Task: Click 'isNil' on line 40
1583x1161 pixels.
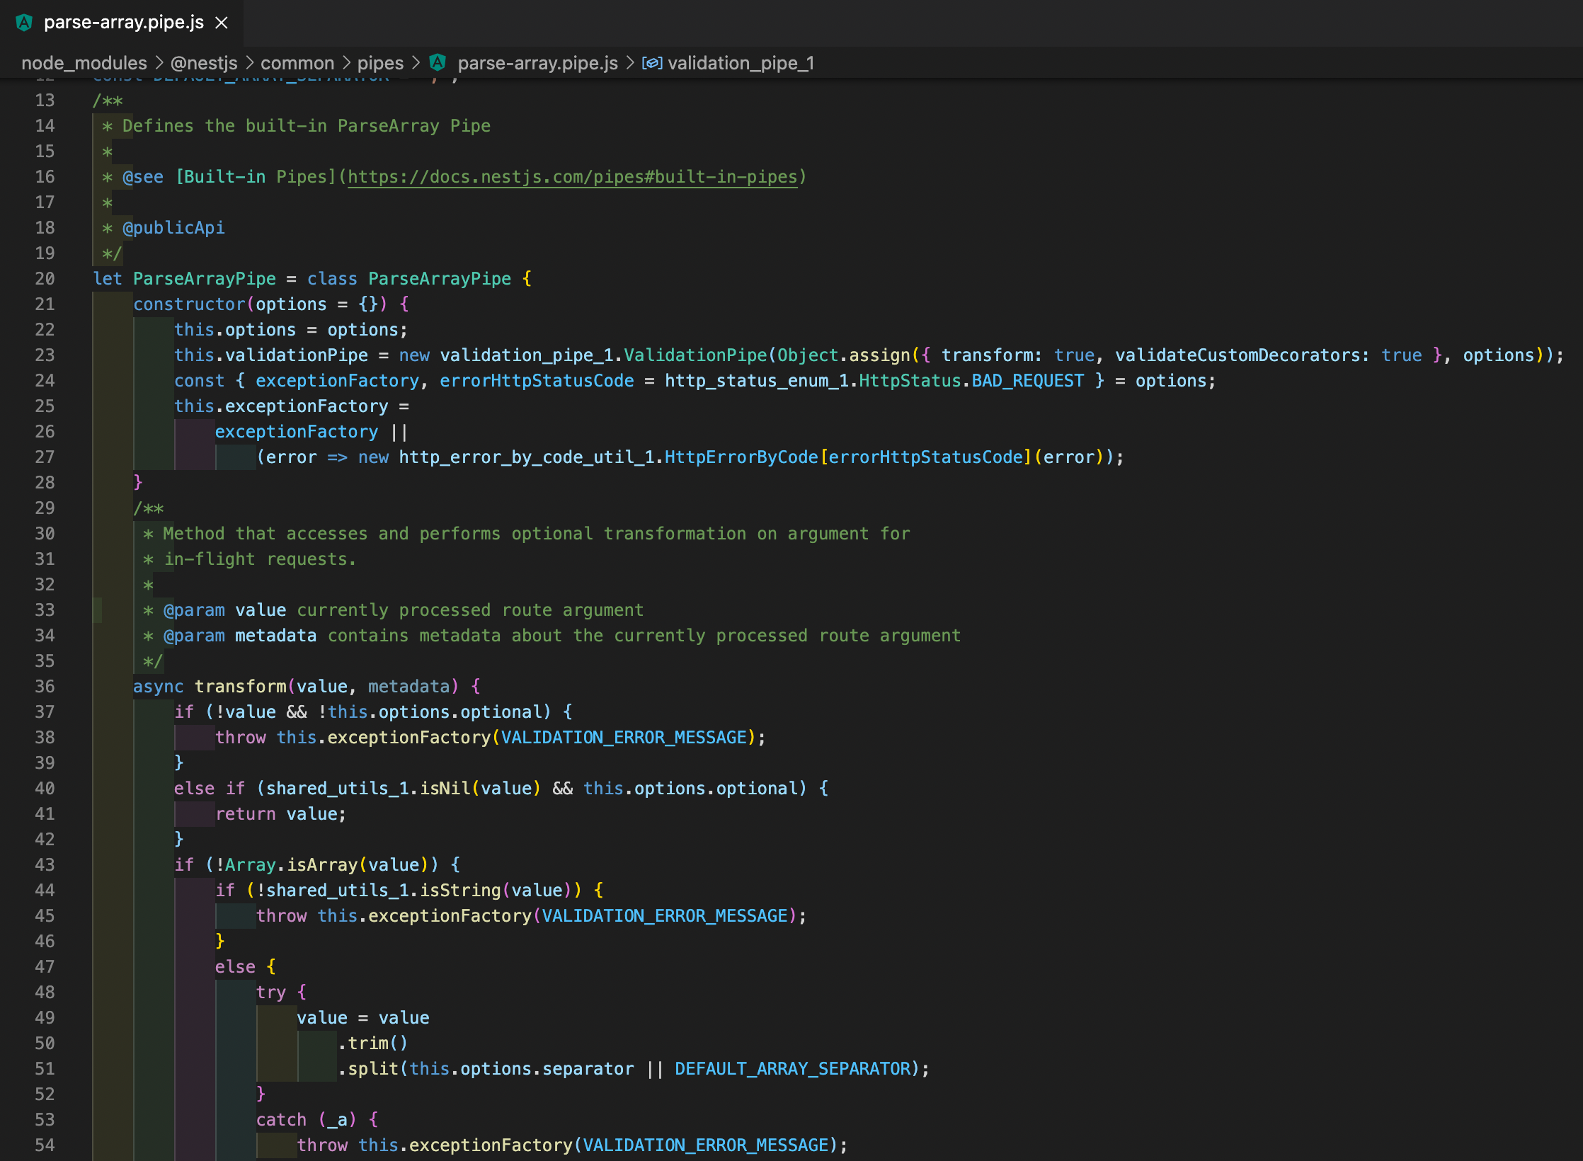Action: (445, 789)
